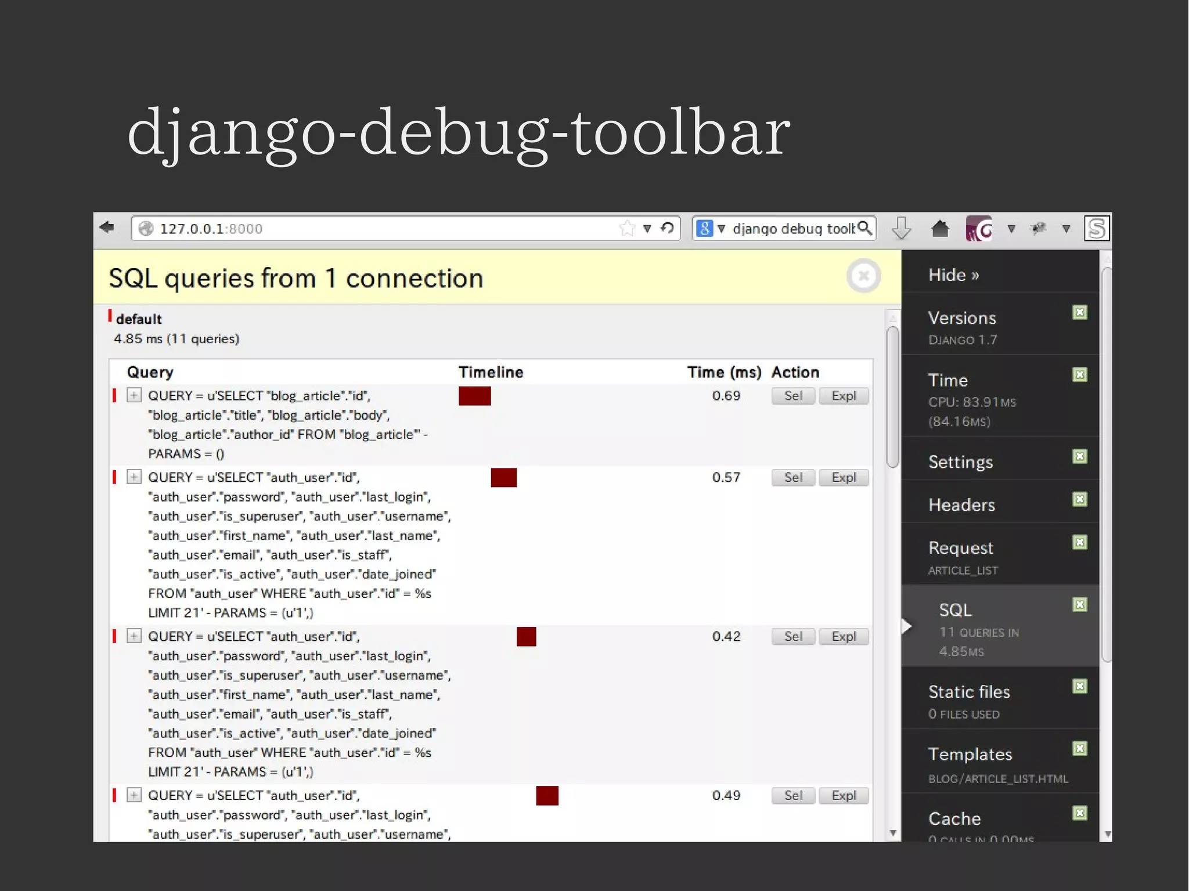Click the timeline bar of 0.49 ms query
1189x891 pixels.
[547, 796]
